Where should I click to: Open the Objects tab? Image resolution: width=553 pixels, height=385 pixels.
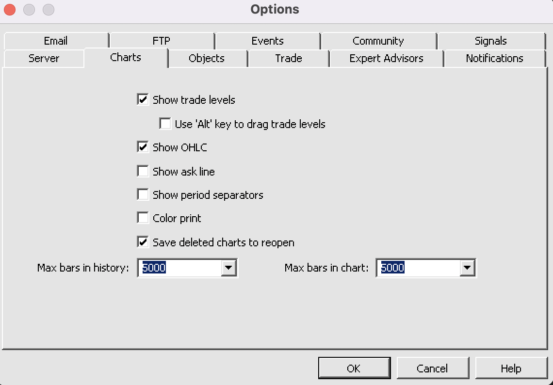(207, 59)
